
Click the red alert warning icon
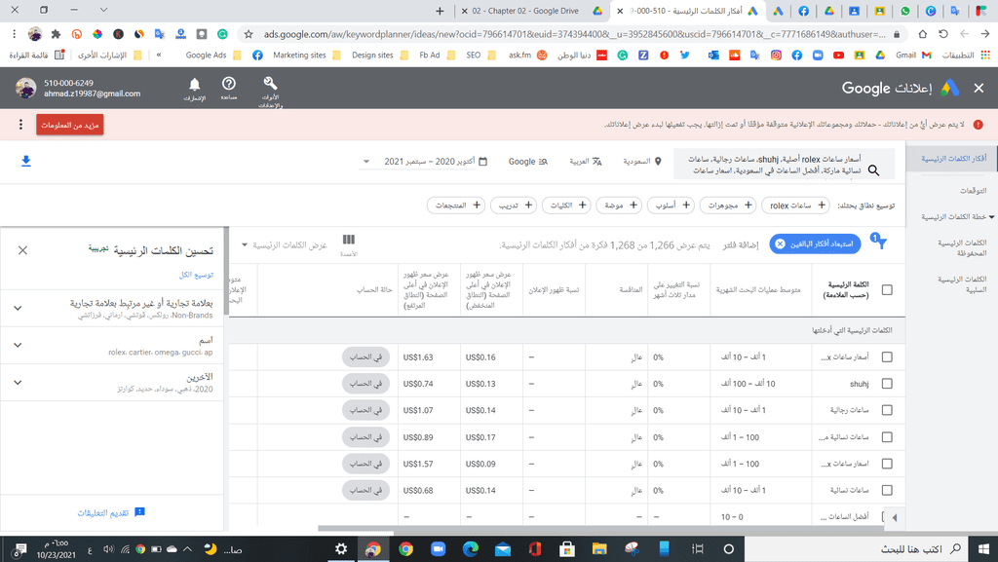978,125
